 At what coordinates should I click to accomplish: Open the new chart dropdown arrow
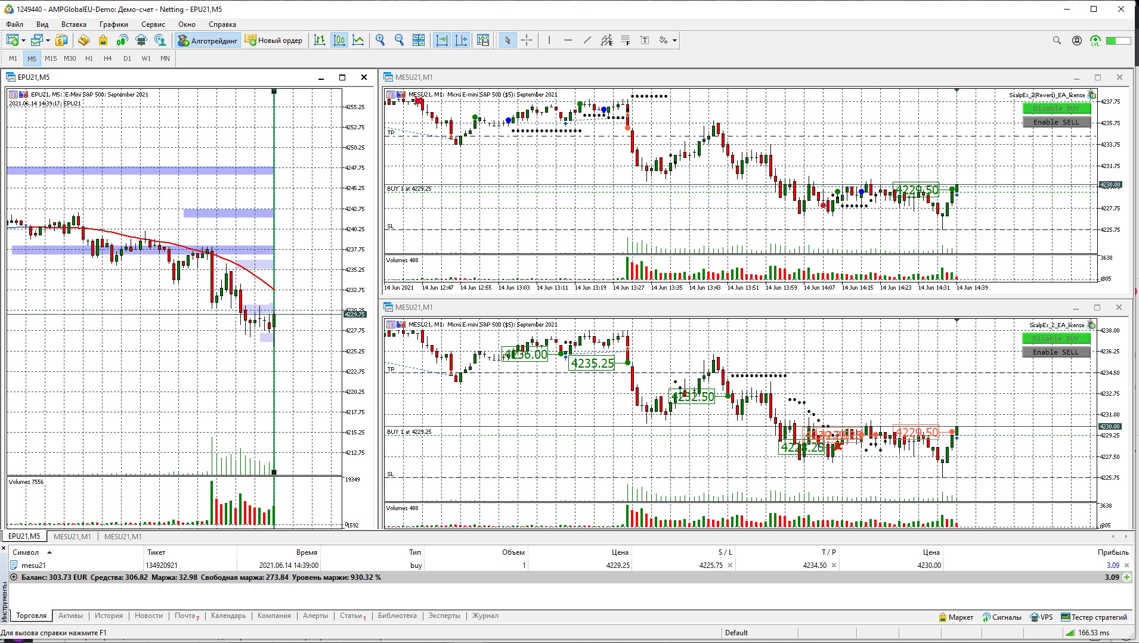[23, 41]
